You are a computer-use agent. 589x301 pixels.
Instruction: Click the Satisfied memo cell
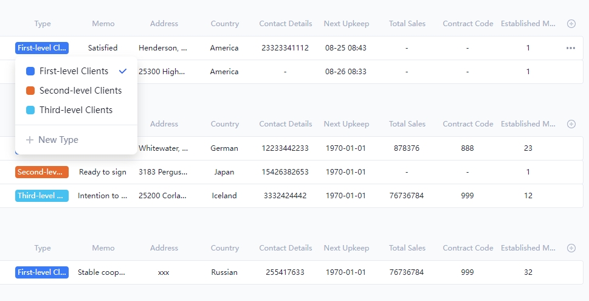click(103, 48)
